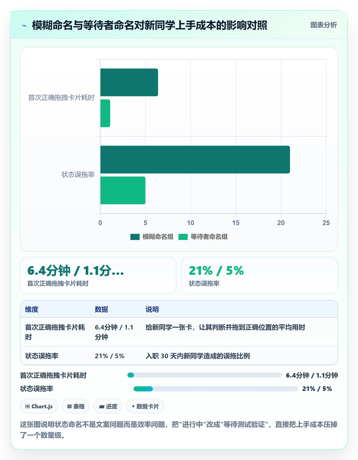The image size is (358, 460).
Task: Click the 状态误拖率 chart axis label
Action: coord(78,175)
